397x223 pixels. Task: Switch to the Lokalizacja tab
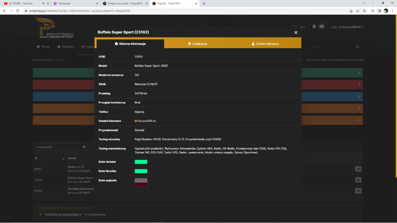198,44
